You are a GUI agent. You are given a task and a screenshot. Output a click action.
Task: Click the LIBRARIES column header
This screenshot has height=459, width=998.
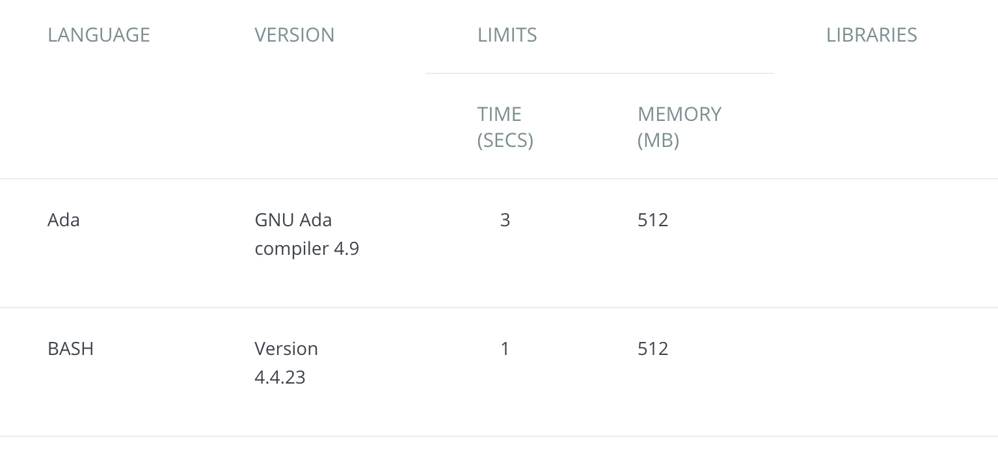872,34
